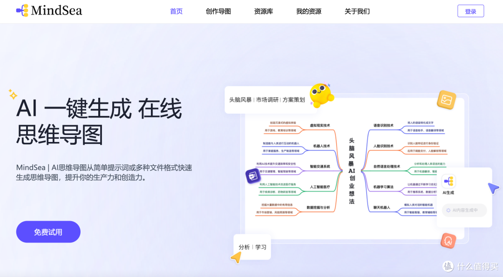Click the 人脸识别技术 node
Viewport: 503px width, 277px height.
click(383, 146)
